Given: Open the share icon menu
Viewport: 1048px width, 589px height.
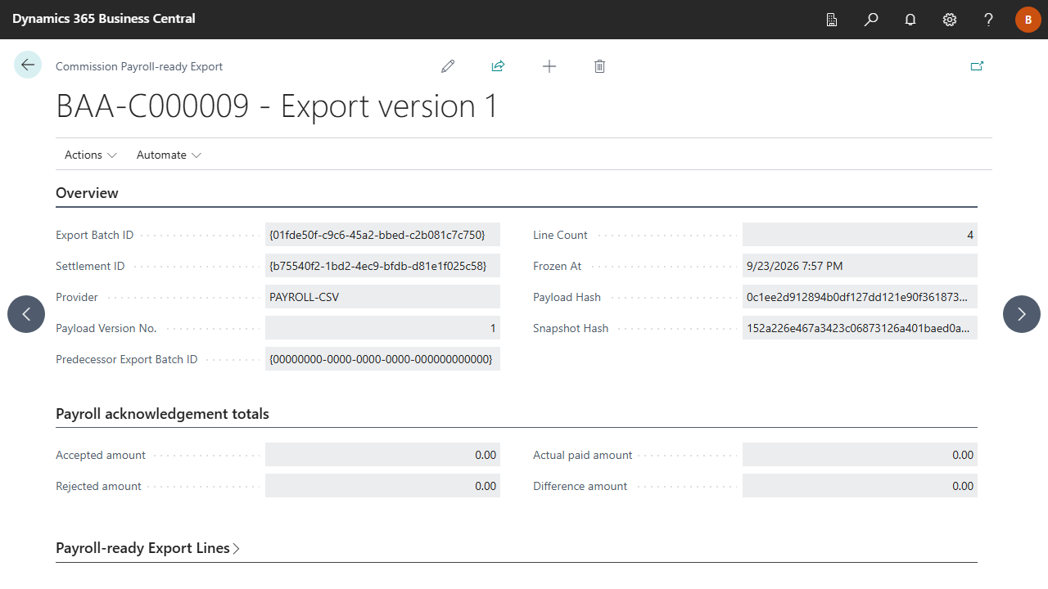Looking at the screenshot, I should (498, 66).
